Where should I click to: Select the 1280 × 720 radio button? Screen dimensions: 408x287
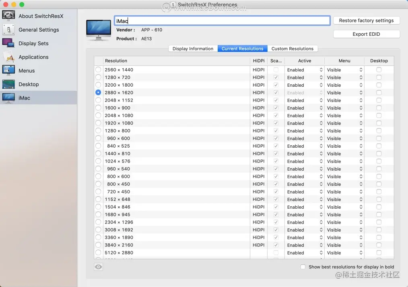(98, 77)
